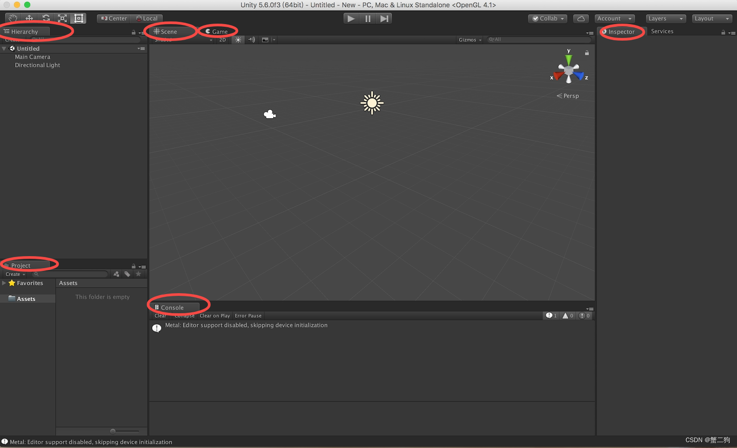Image resolution: width=737 pixels, height=448 pixels.
Task: Open the Gizmos dropdown
Action: click(x=470, y=40)
